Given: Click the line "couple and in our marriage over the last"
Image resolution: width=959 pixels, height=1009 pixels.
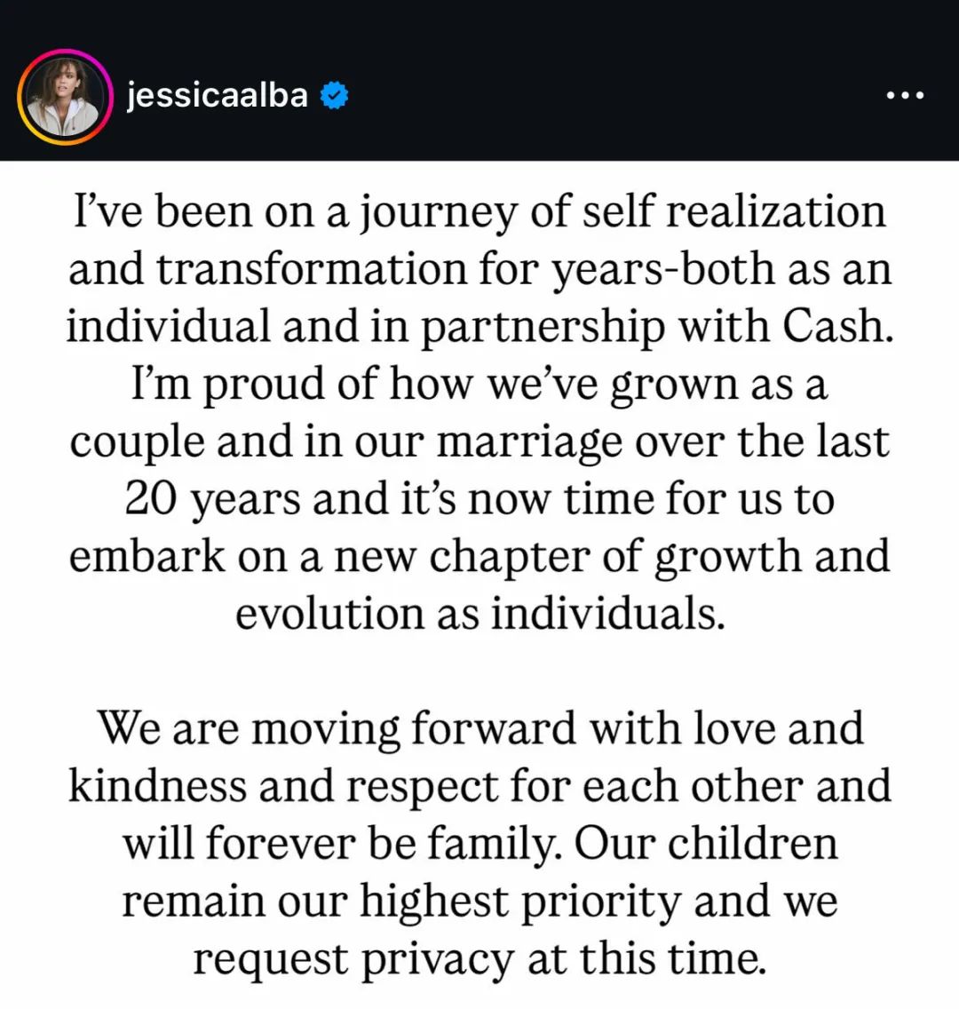Looking at the screenshot, I should click(479, 441).
